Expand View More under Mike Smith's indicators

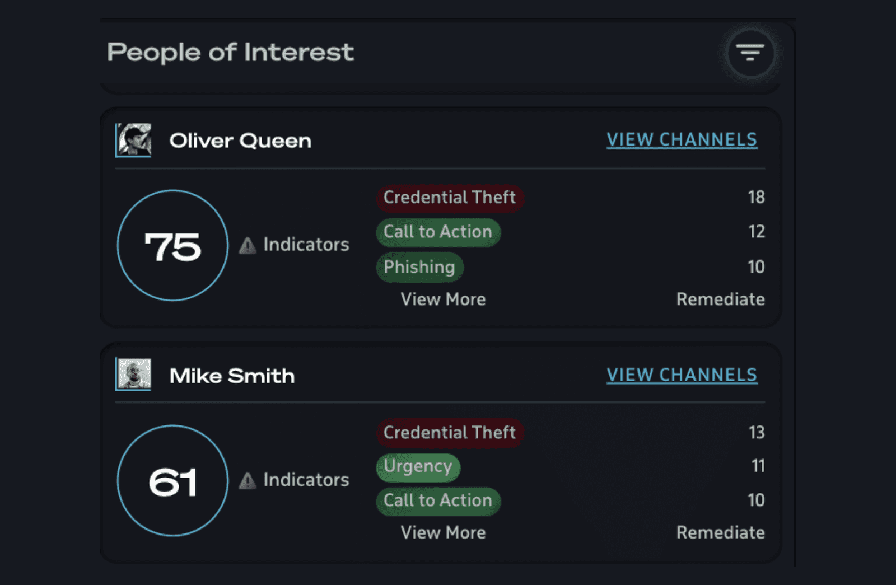pyautogui.click(x=443, y=532)
